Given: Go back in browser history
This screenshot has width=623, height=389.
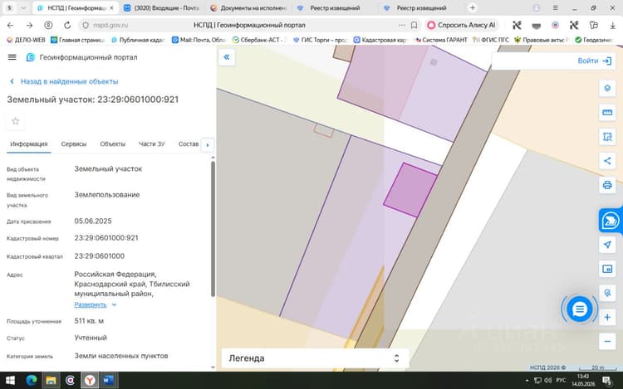Looking at the screenshot, I should (10, 25).
